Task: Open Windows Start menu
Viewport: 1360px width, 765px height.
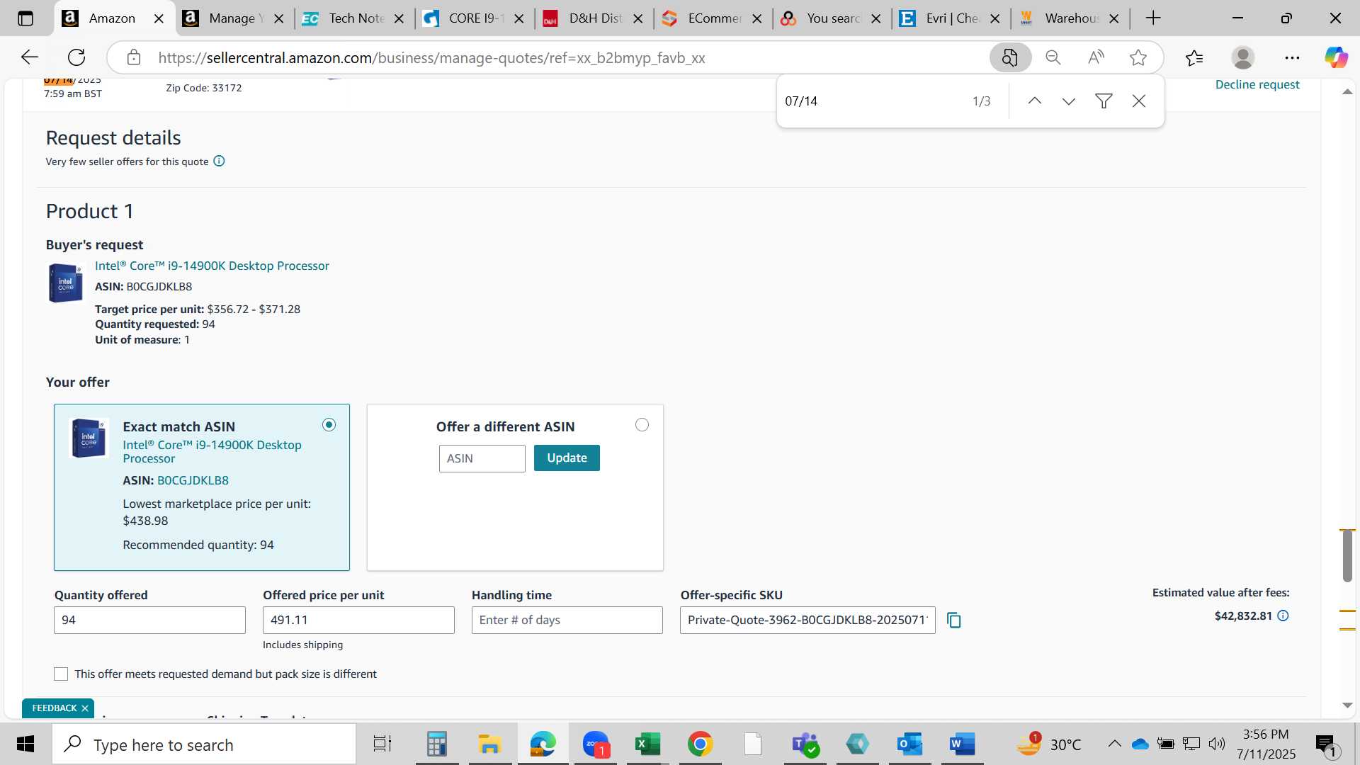Action: click(25, 744)
